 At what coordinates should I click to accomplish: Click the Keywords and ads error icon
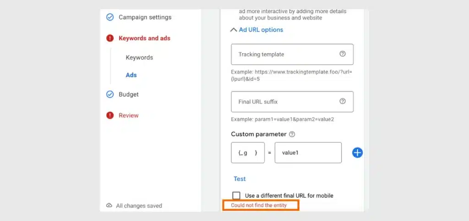(110, 38)
